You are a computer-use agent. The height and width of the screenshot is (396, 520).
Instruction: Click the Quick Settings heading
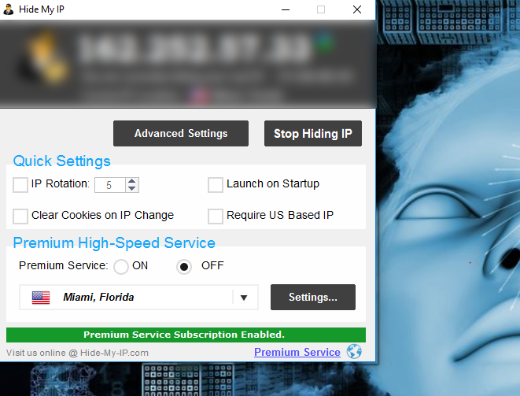(61, 161)
